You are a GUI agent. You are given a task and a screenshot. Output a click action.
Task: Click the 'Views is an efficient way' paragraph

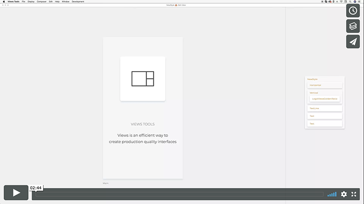(142, 138)
